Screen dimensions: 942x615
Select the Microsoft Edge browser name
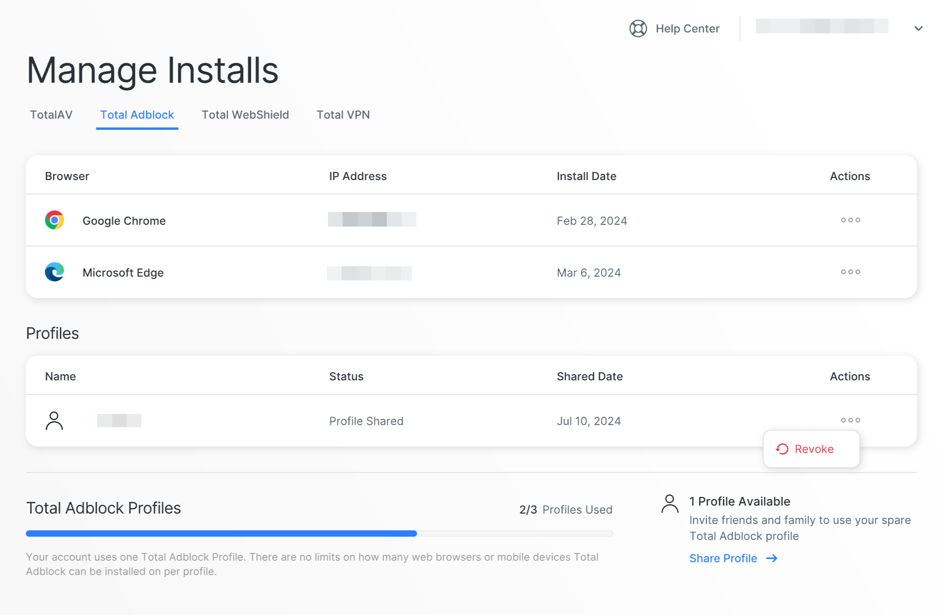pyautogui.click(x=123, y=273)
